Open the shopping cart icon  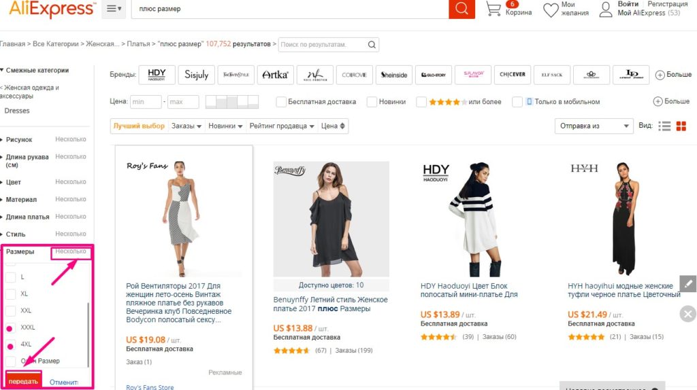[493, 9]
